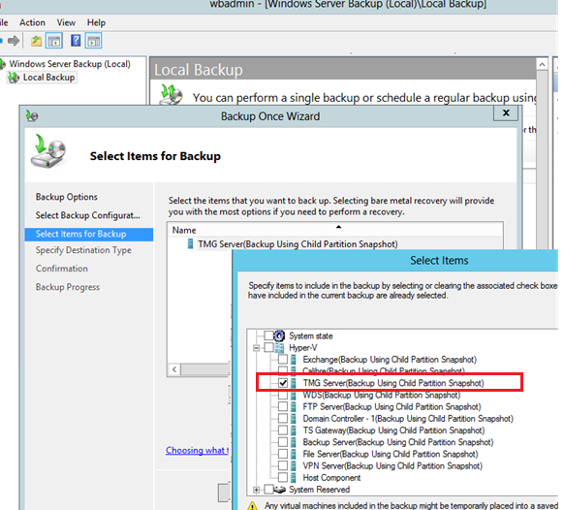Click the FTP Server virtual machine icon
Viewport: 564px width, 510px height.
(x=294, y=407)
